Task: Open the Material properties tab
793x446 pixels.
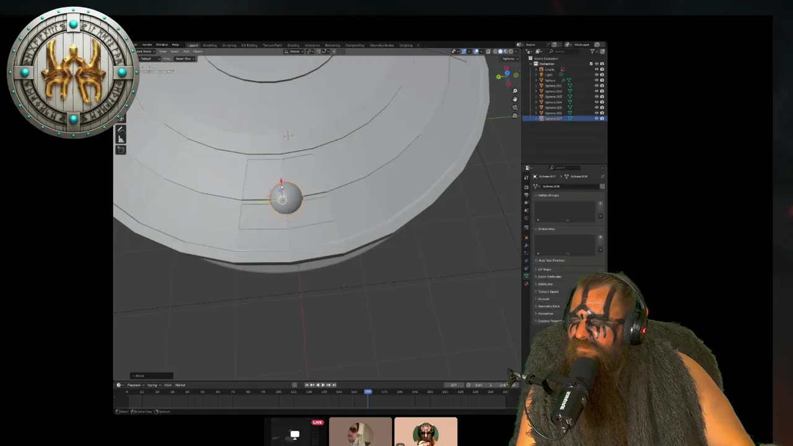Action: pos(526,283)
